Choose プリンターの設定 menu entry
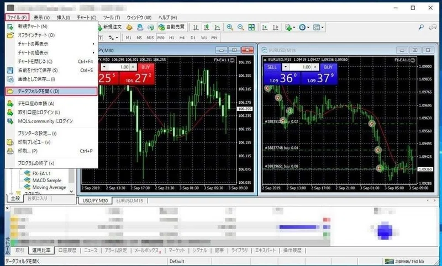 51,134
